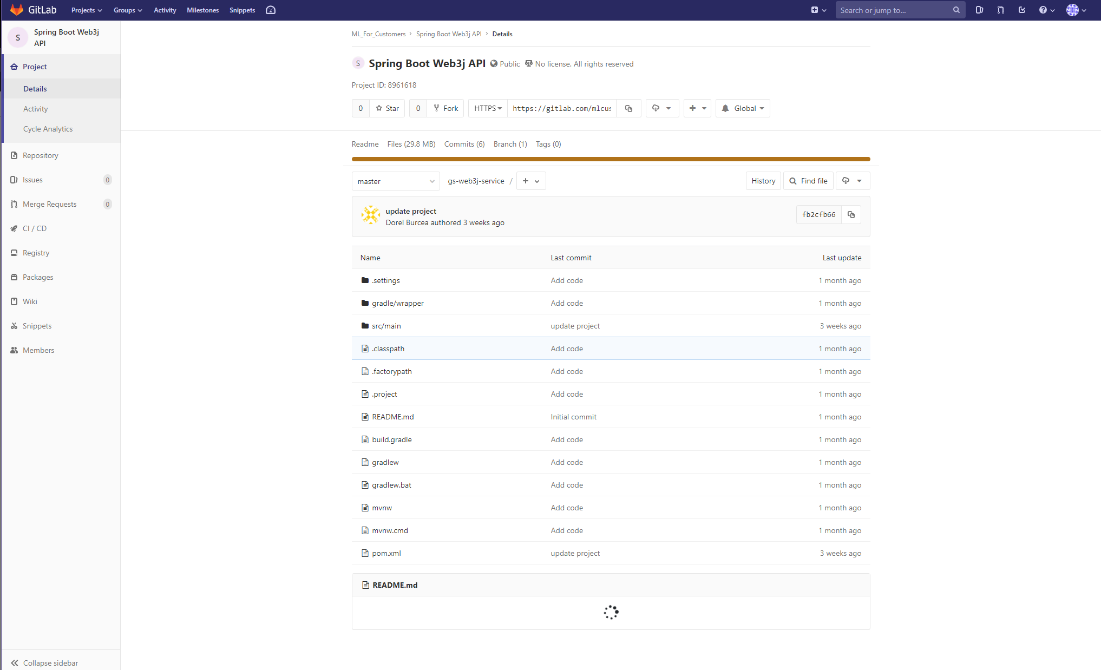1101x670 pixels.
Task: Open ML_For_Customers breadcrumb link
Action: (x=378, y=34)
